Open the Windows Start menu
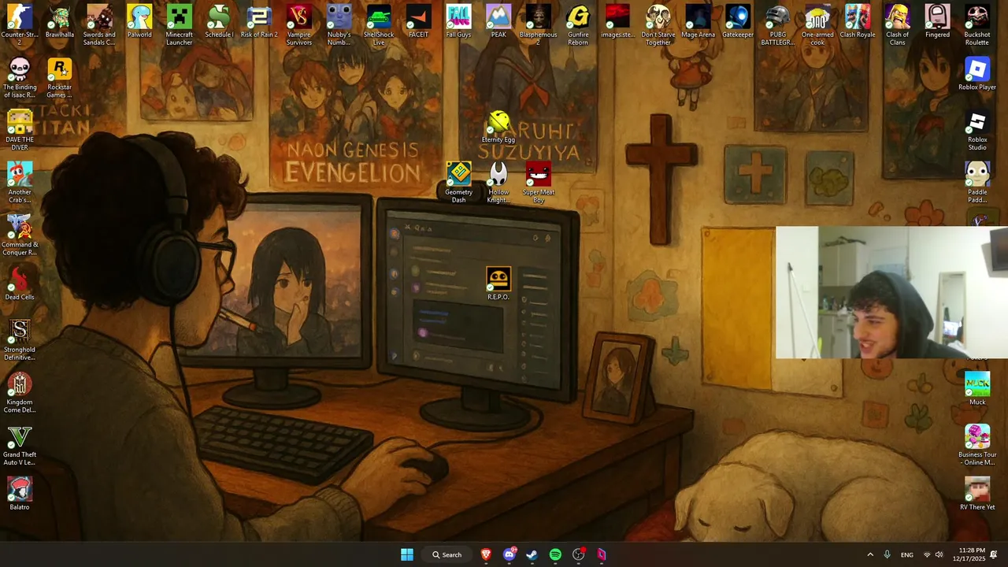1008x567 pixels. pos(407,554)
